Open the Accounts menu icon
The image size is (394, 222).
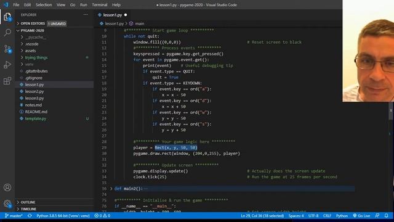coord(7,187)
